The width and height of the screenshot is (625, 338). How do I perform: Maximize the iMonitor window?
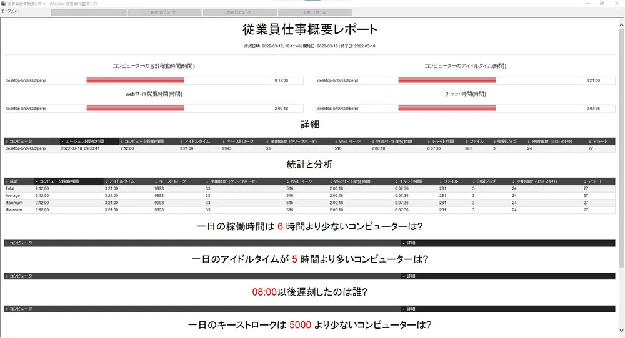click(x=602, y=3)
